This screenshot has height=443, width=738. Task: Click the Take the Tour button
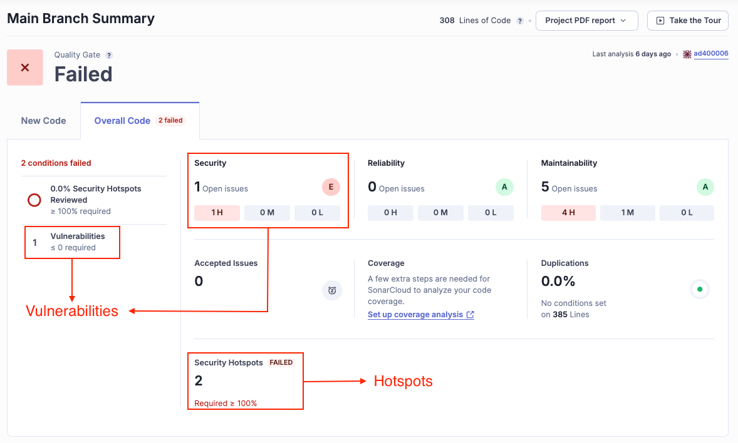(688, 21)
